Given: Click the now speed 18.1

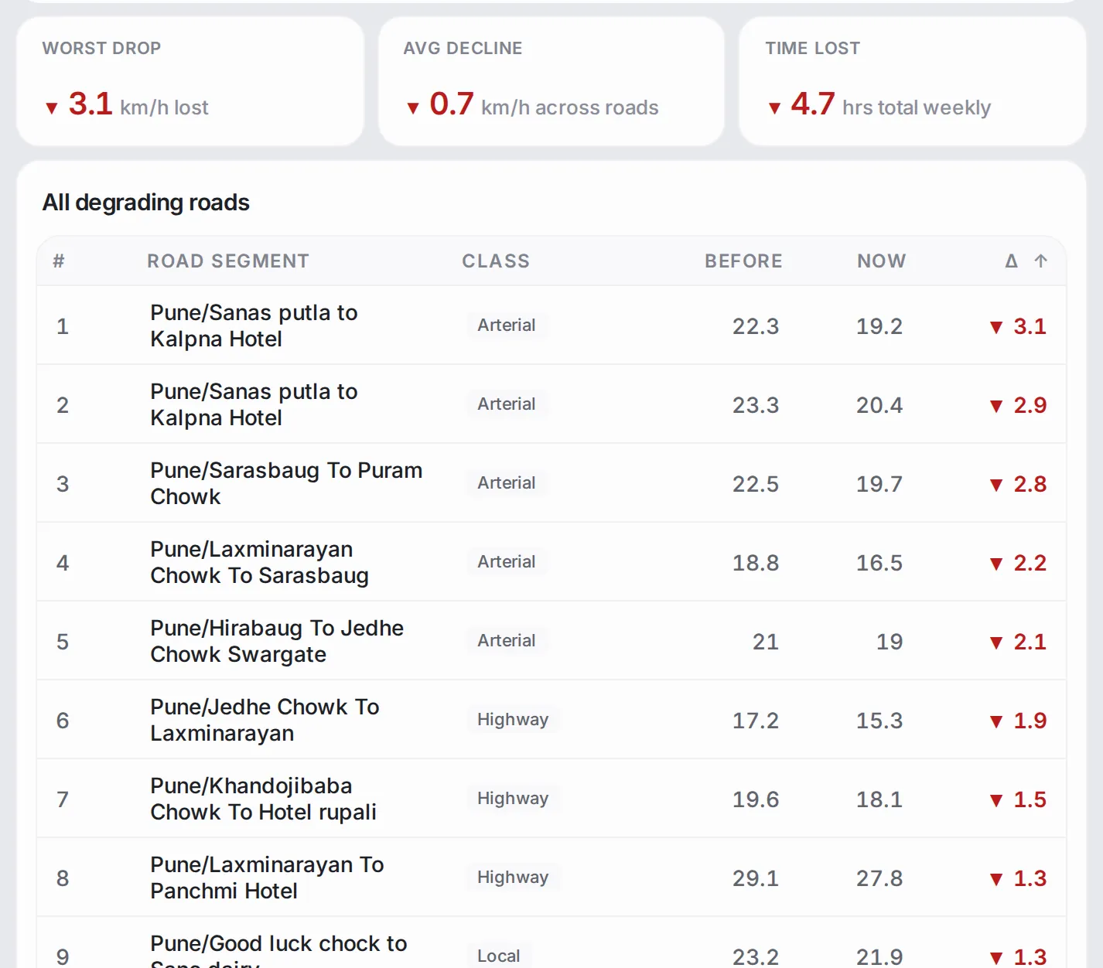Looking at the screenshot, I should tap(879, 799).
